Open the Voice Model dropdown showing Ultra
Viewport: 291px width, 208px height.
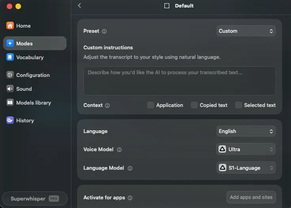tap(246, 149)
